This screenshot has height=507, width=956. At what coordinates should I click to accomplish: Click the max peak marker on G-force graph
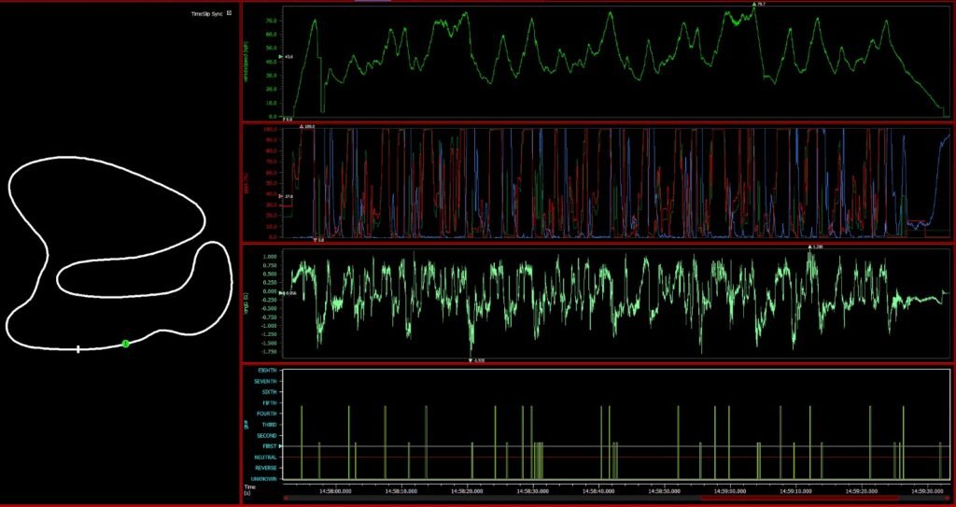pyautogui.click(x=809, y=247)
